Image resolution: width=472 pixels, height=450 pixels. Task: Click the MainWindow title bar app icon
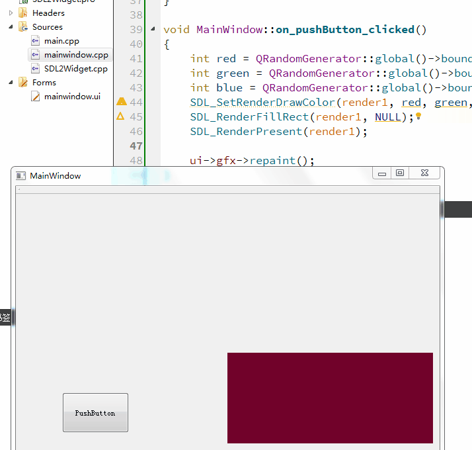[x=20, y=176]
